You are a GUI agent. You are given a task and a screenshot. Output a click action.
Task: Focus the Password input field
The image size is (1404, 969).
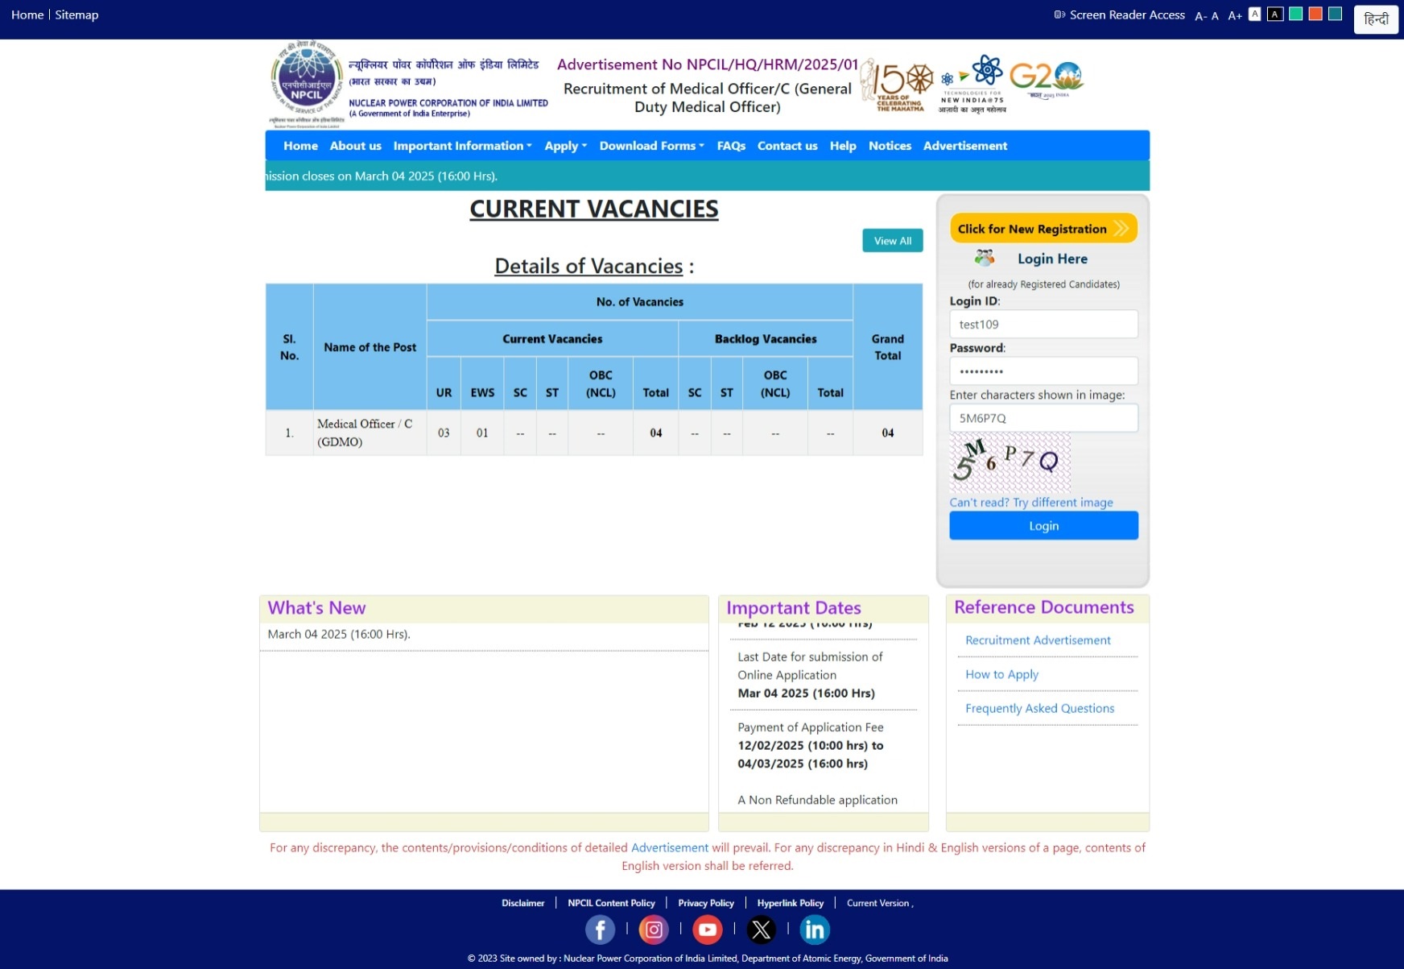point(1043,371)
